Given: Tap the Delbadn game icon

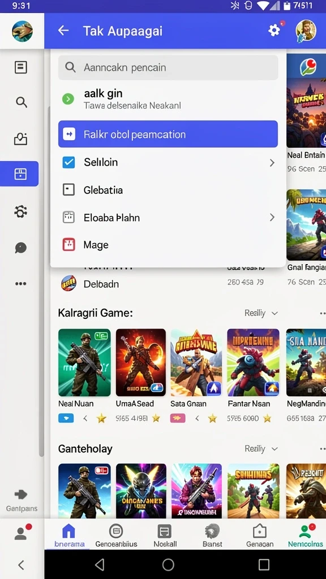Looking at the screenshot, I should [x=68, y=284].
